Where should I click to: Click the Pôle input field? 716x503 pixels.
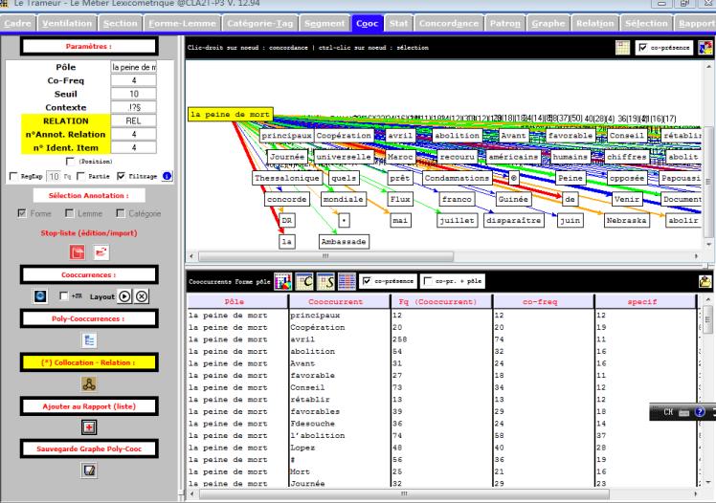[133, 67]
